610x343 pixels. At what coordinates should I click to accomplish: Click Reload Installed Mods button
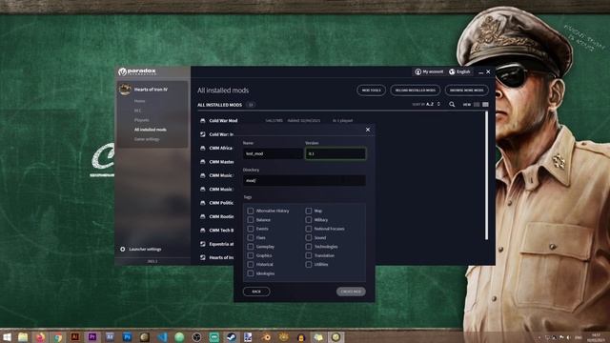[x=416, y=91]
